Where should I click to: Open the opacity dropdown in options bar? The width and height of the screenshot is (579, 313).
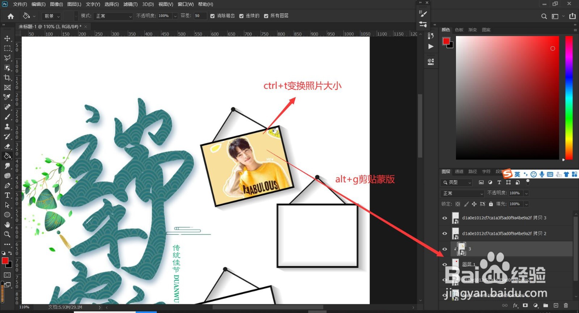pos(175,16)
